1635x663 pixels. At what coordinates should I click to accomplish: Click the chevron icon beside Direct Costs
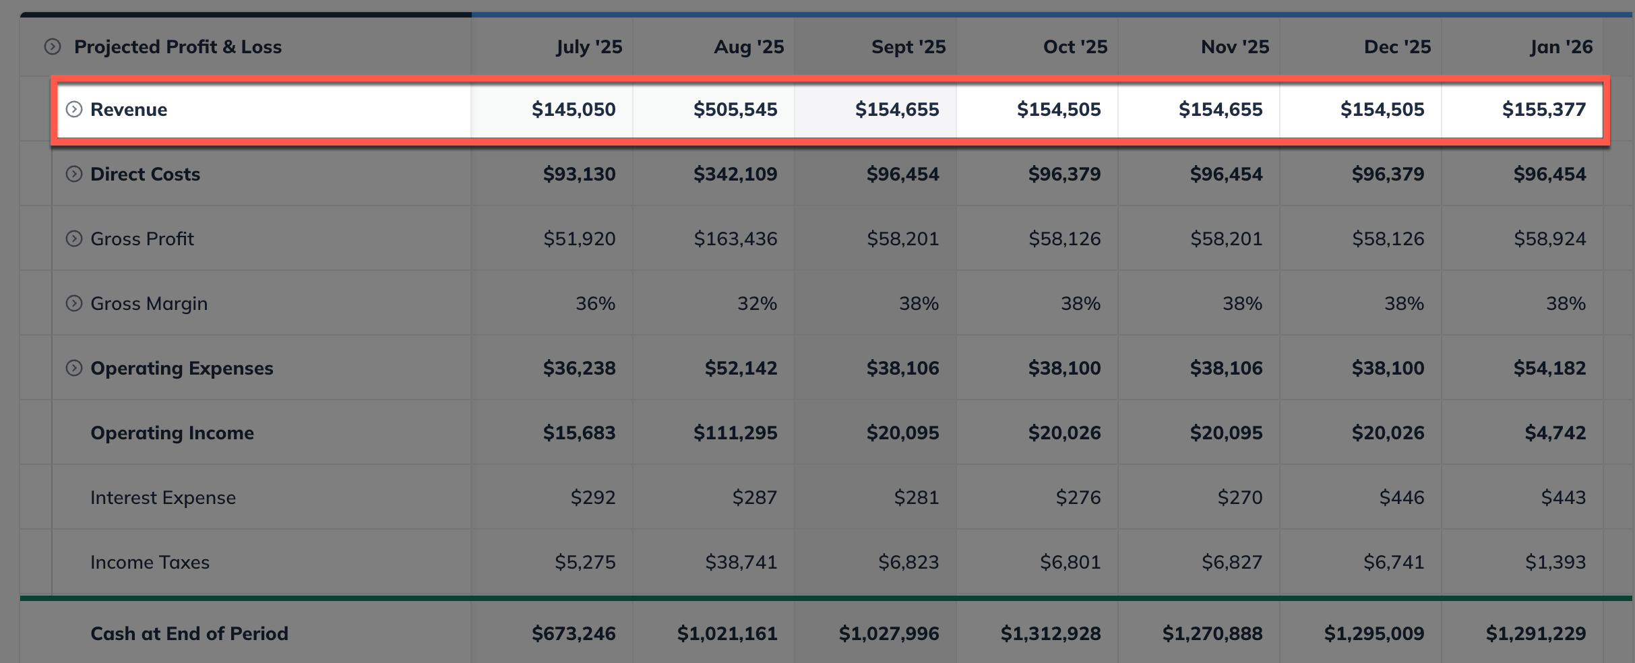pos(74,174)
